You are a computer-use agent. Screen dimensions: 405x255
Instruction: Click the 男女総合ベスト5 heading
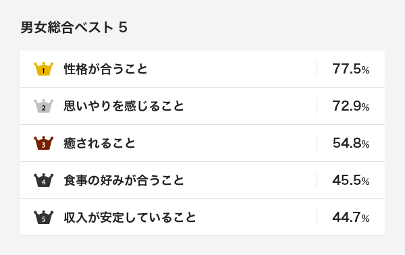coord(74,28)
